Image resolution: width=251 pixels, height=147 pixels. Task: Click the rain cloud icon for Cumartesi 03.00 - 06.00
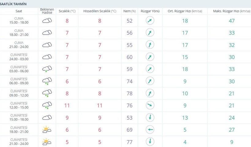(47, 69)
